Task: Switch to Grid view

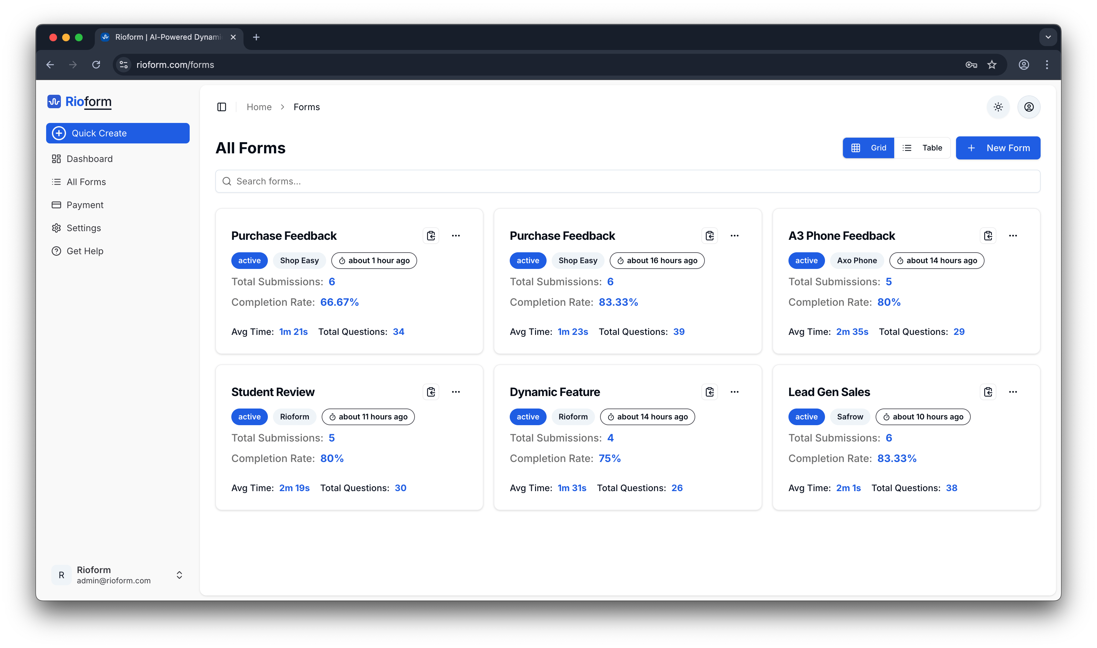Action: (x=869, y=148)
